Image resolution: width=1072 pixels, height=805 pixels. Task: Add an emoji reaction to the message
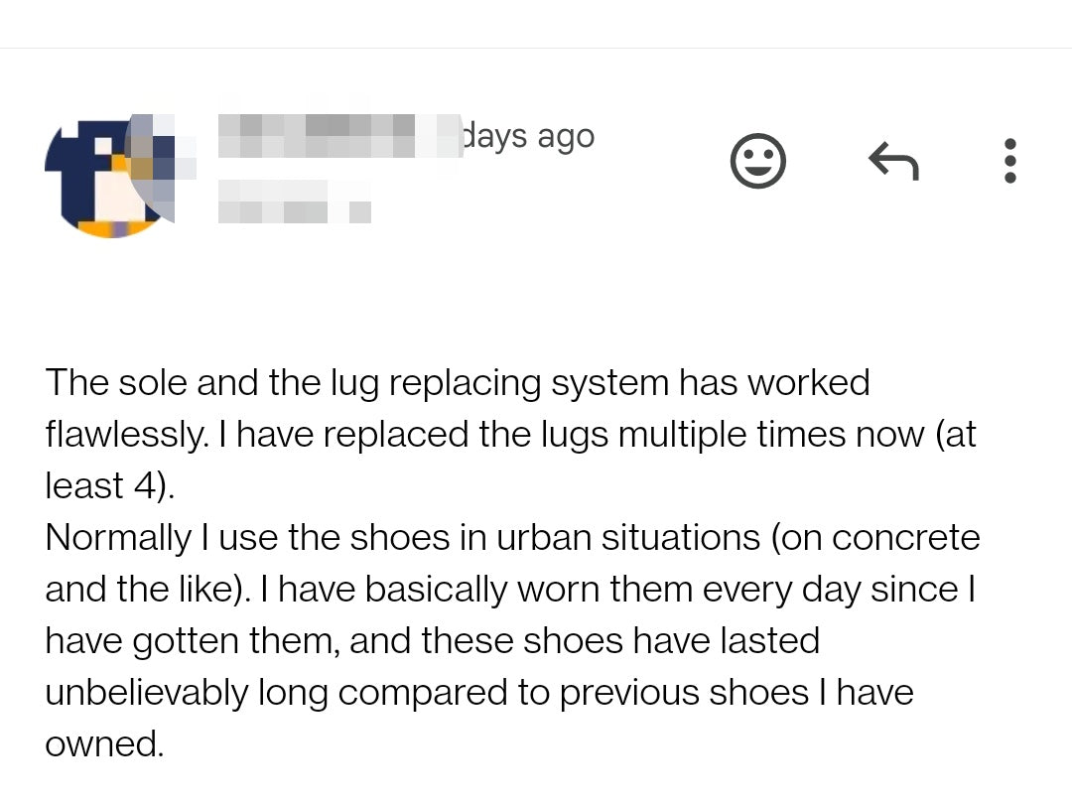tap(757, 161)
